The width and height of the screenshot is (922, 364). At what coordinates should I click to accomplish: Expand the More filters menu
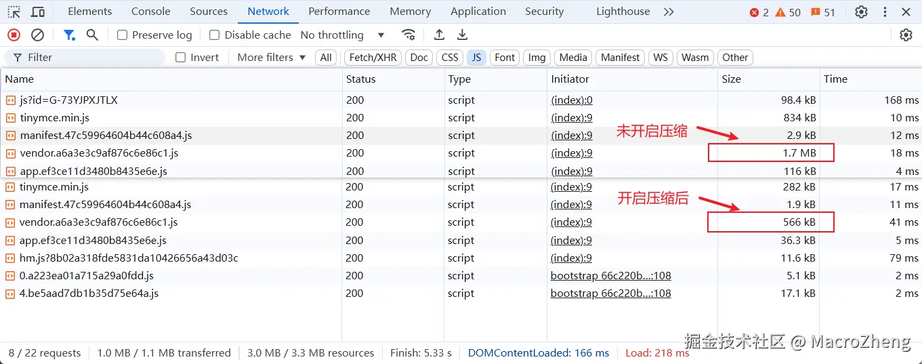(271, 58)
